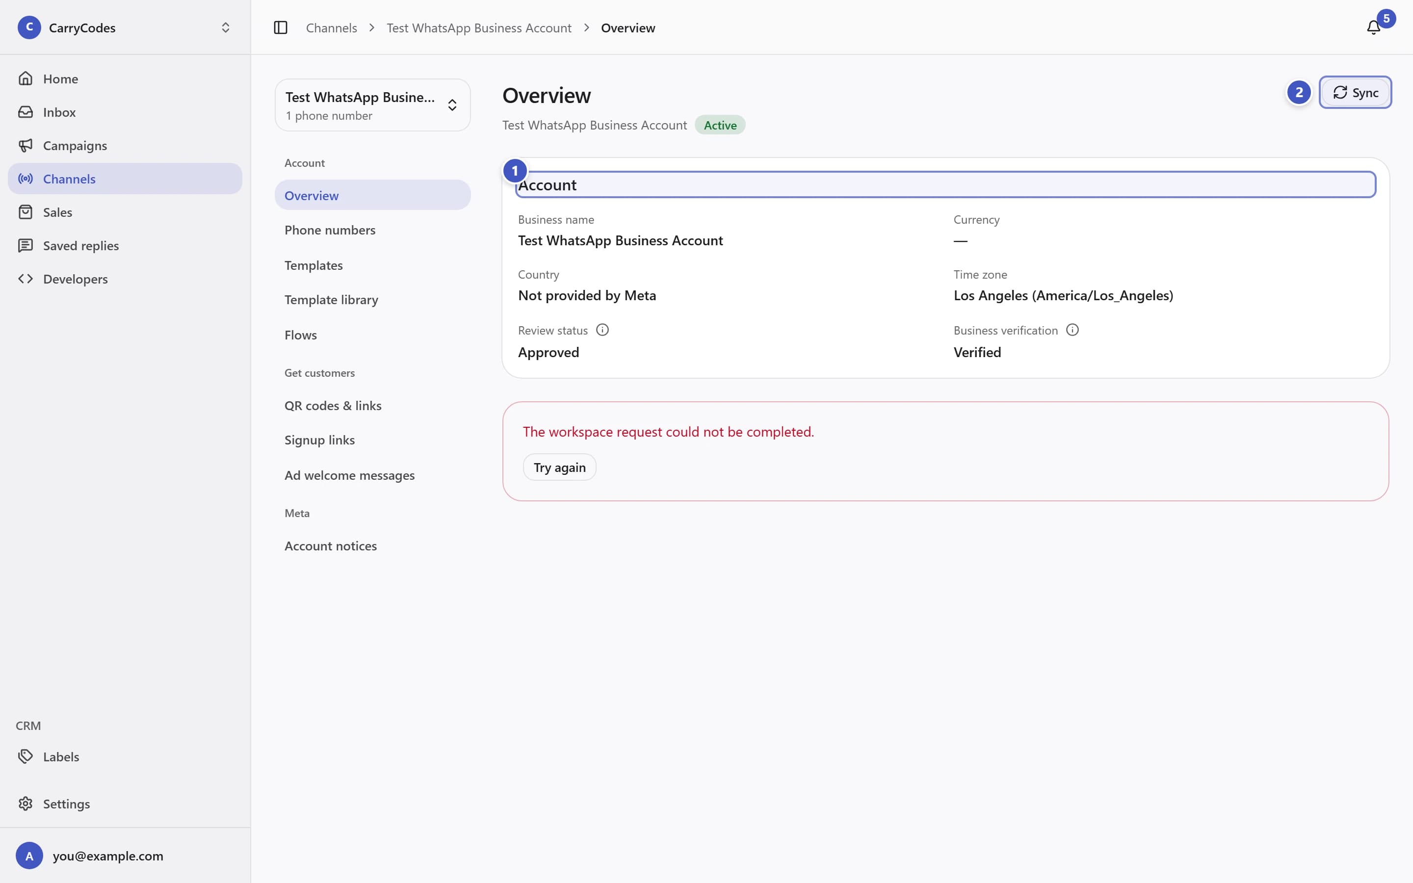Go to Home in sidebar

[x=125, y=78]
